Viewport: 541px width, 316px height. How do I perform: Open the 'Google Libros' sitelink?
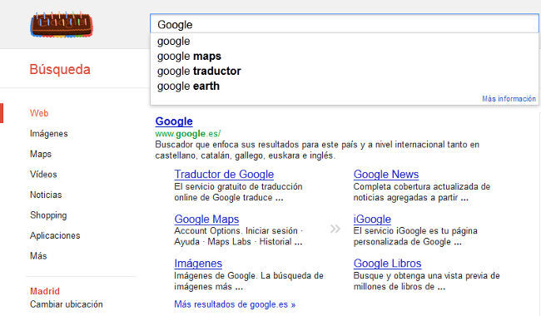(x=387, y=264)
